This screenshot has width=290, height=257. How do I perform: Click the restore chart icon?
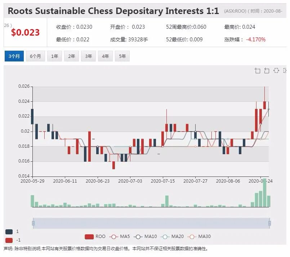point(276,70)
